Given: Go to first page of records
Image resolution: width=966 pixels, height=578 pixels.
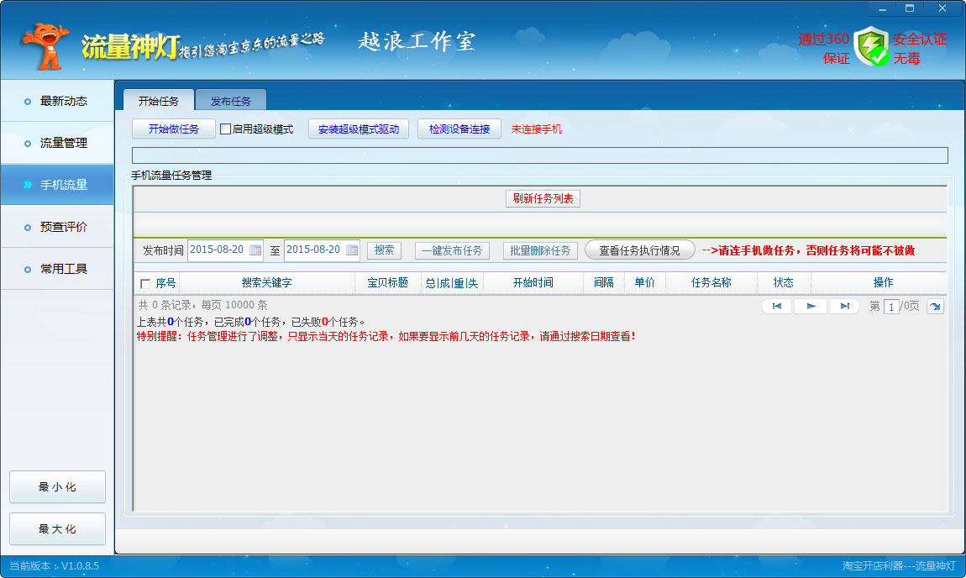Looking at the screenshot, I should 777,307.
